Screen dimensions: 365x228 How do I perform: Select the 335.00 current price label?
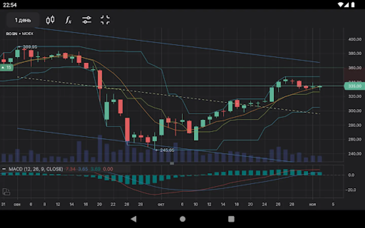coord(354,86)
